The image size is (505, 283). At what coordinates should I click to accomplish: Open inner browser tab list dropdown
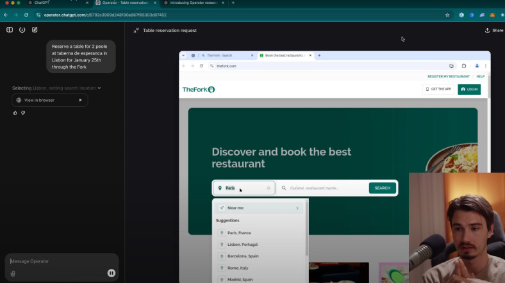[x=183, y=55]
